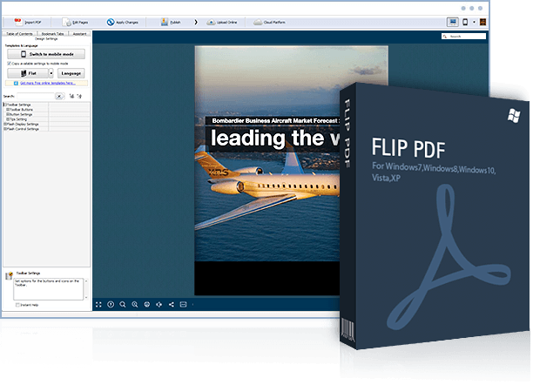Click the thumbnails icon in the viewer toolbar
This screenshot has width=533, height=385.
click(x=183, y=304)
